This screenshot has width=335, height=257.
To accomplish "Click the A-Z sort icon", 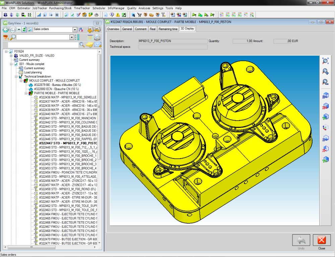I will click(81, 30).
